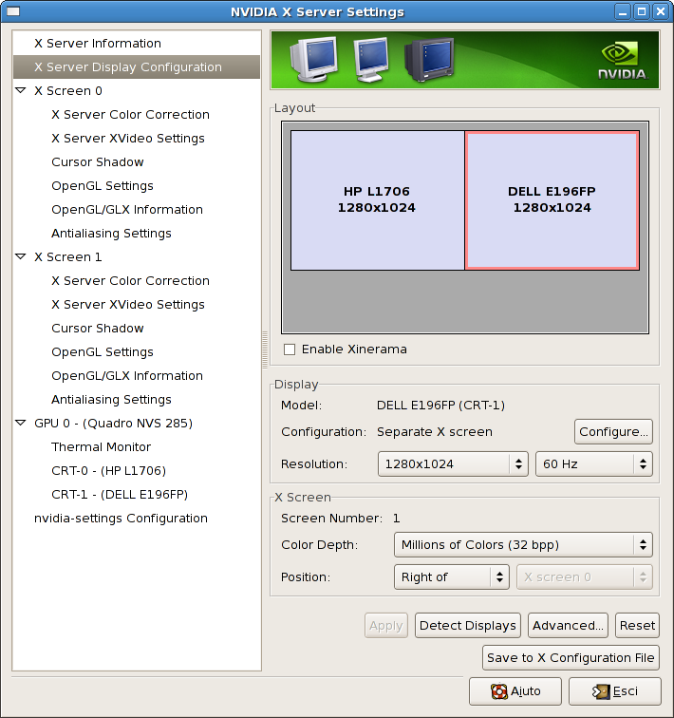
Task: Click the 'Separate X screen' configuration text
Action: (x=435, y=432)
